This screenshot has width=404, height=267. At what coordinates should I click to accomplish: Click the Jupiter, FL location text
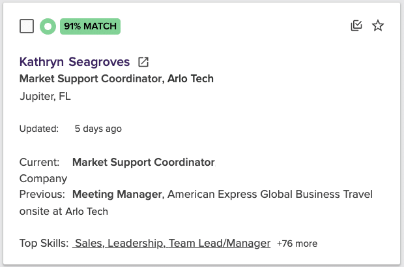(x=45, y=97)
